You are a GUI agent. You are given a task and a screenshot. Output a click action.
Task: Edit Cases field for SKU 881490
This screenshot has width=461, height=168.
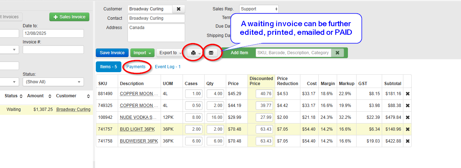[x=194, y=94]
